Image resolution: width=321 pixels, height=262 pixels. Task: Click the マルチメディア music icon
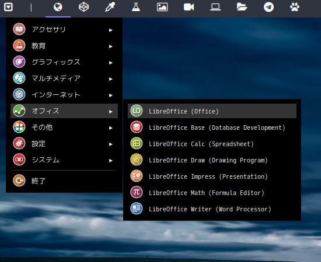(x=19, y=78)
